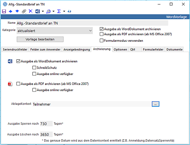Go to next record with down arrow
The height and width of the screenshot is (145, 190).
coord(17,11)
